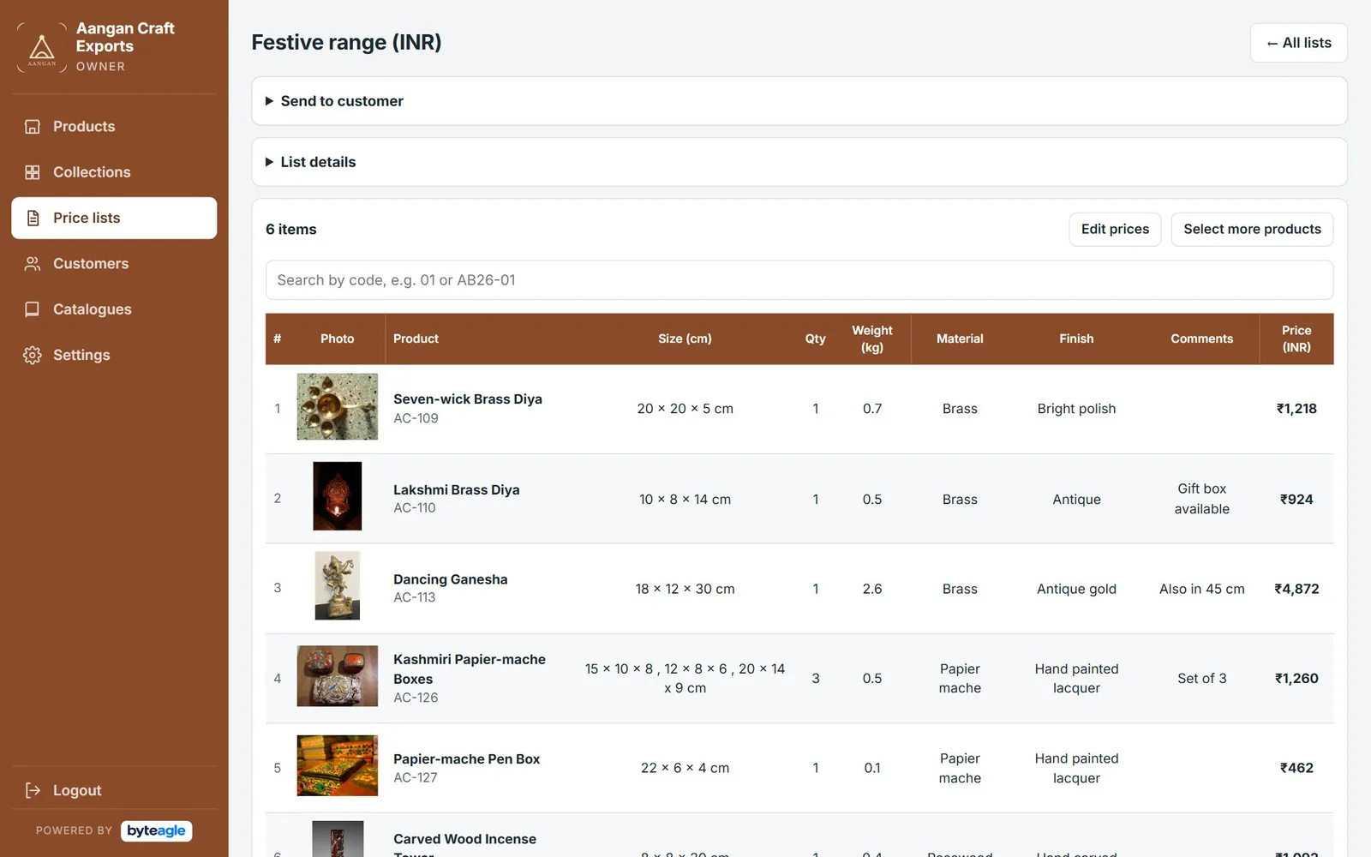
Task: Click the Collections grid icon
Action: coord(33,172)
